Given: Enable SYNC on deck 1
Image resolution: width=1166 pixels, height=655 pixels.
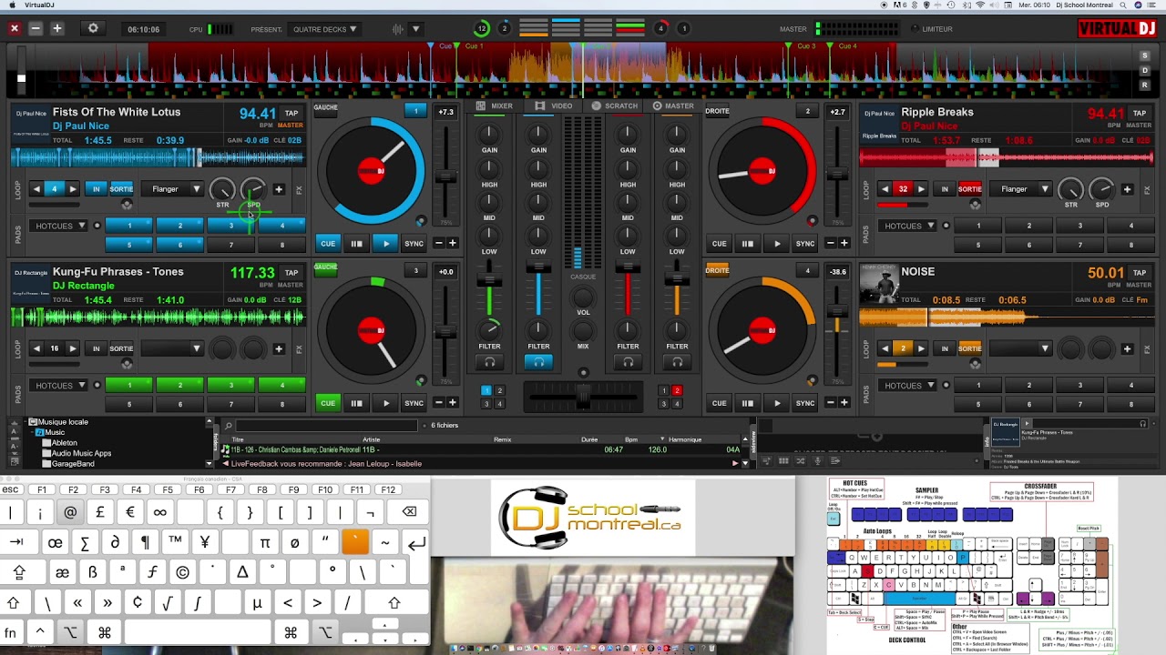Looking at the screenshot, I should click(x=414, y=244).
